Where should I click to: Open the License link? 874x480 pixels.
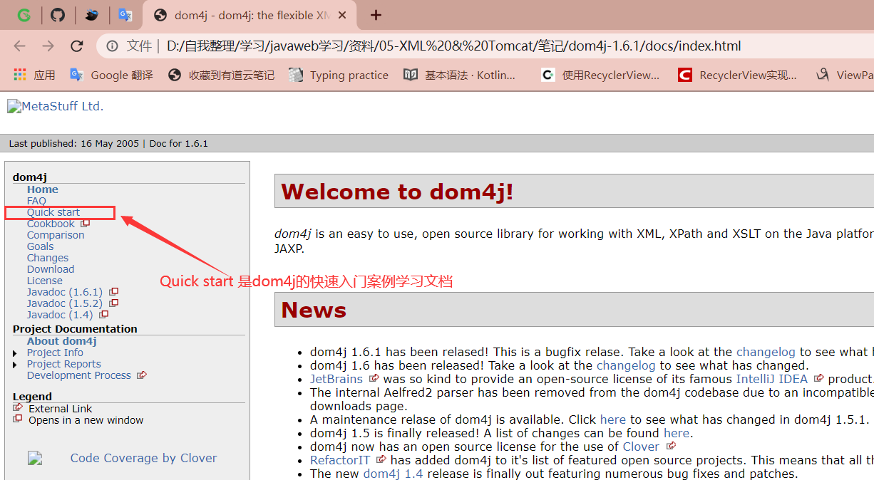45,281
